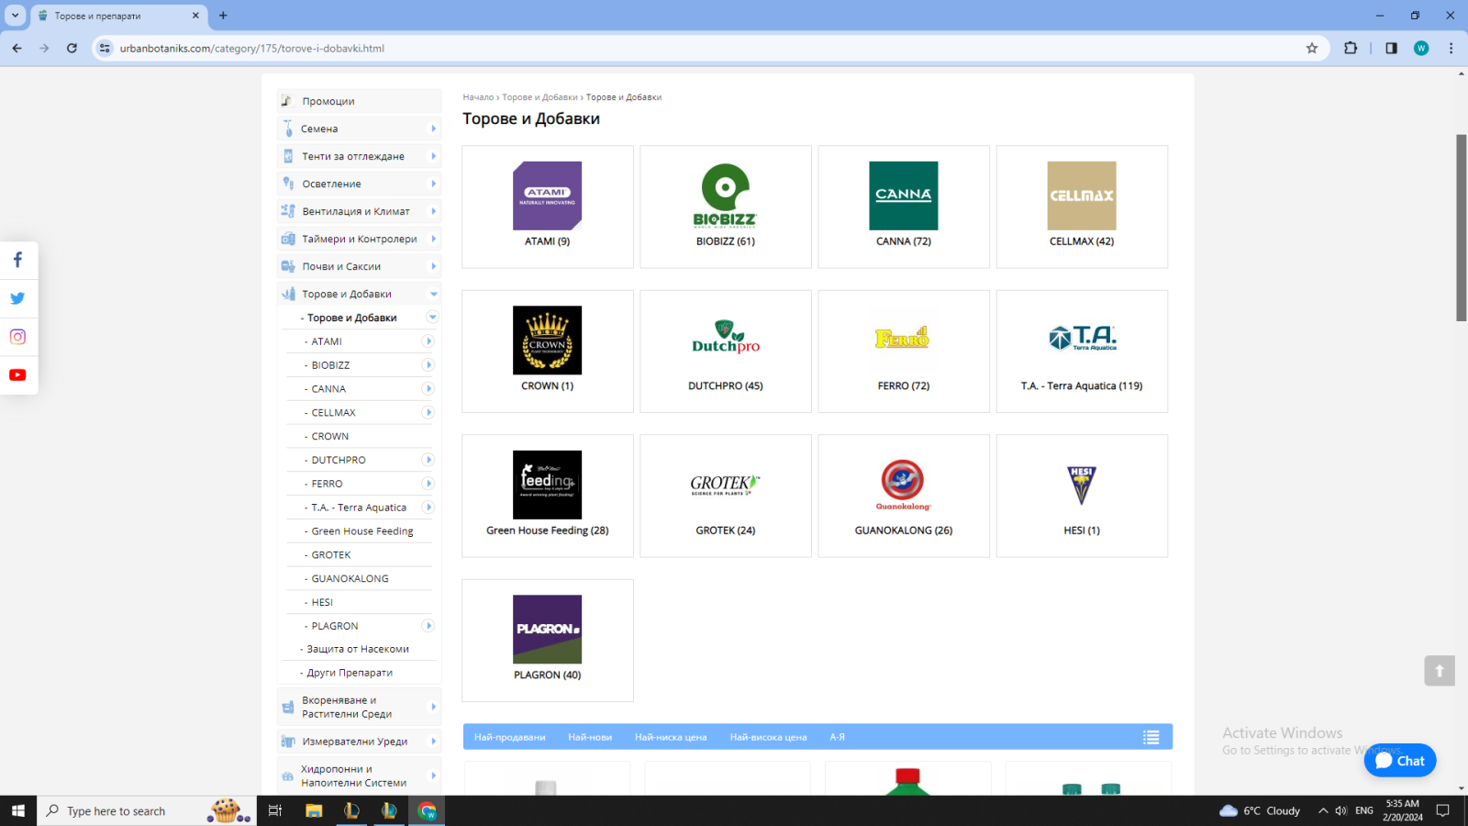
Task: Sort by Най-висока цена
Action: tap(768, 737)
